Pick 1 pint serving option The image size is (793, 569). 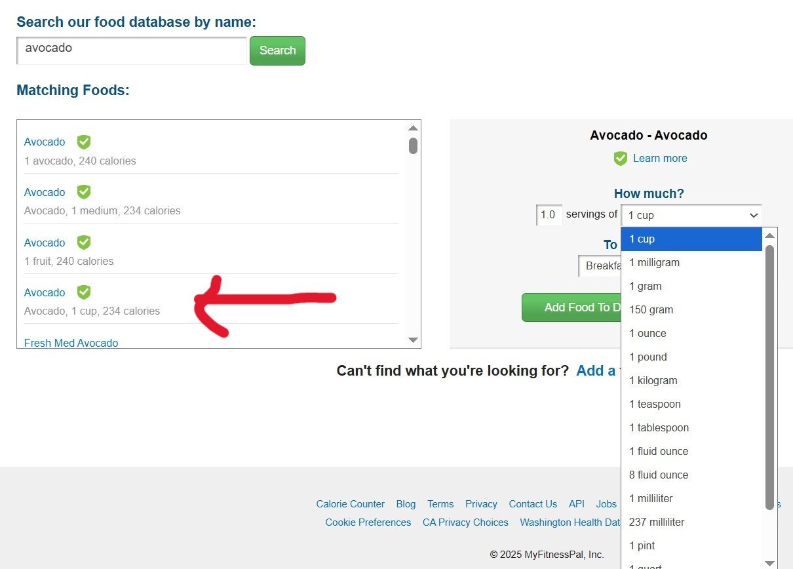click(x=691, y=545)
